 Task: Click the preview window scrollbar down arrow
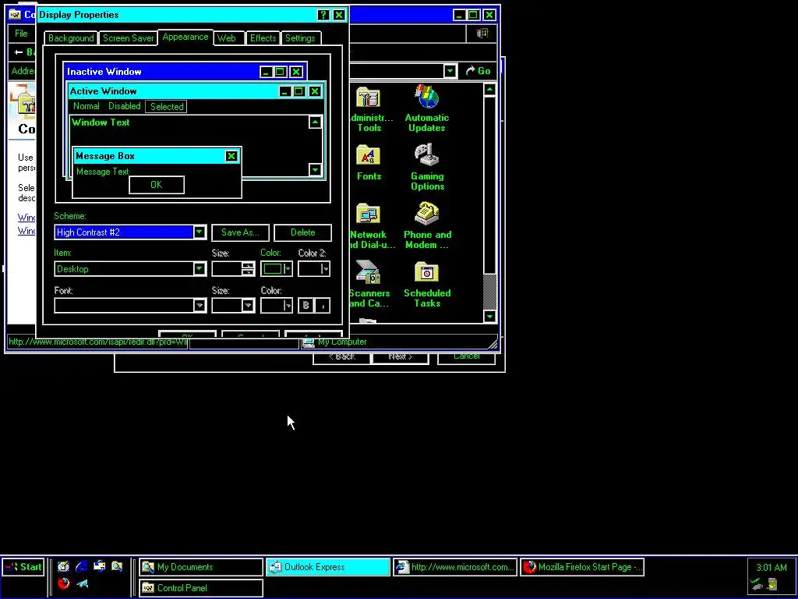(315, 169)
